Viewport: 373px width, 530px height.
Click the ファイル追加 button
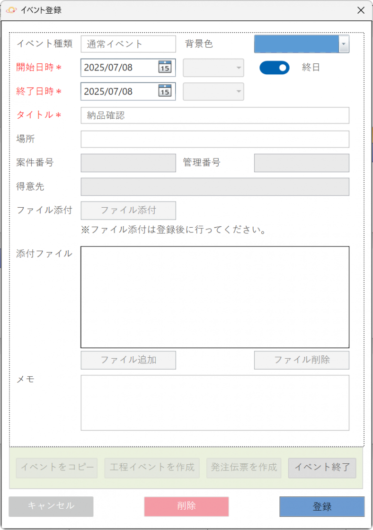128,360
